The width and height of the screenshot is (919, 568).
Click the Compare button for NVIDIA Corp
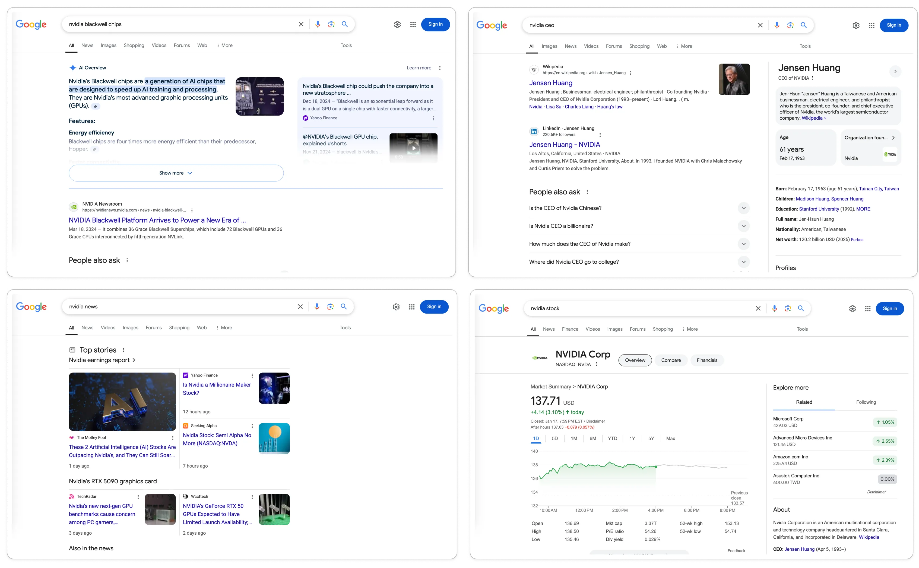pos(671,360)
